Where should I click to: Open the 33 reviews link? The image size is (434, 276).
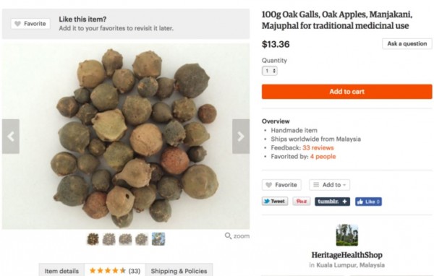point(318,147)
